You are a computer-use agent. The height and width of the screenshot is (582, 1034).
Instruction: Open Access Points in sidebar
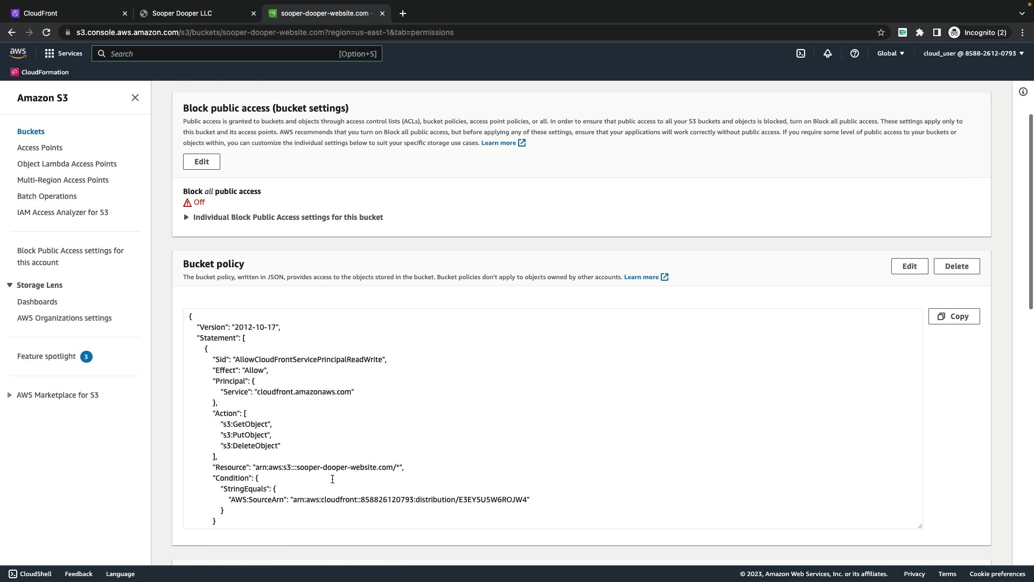click(40, 148)
